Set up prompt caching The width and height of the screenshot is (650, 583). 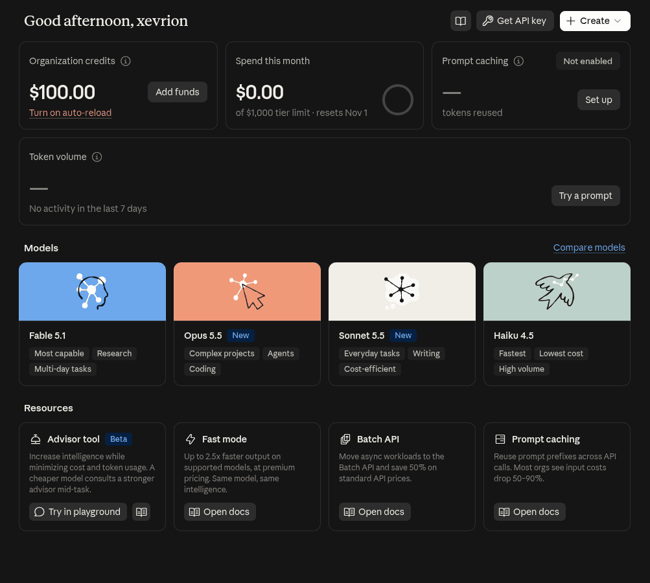599,100
